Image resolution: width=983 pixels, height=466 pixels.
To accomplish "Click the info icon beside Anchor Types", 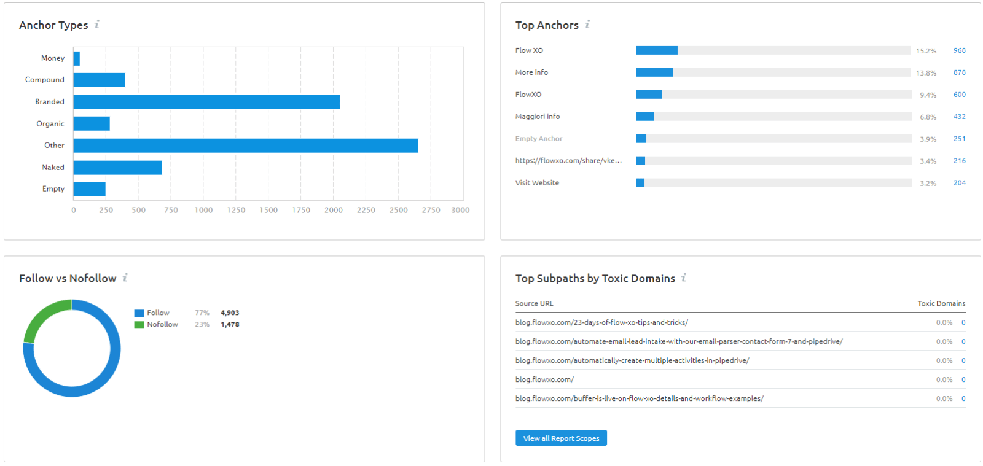I will pyautogui.click(x=97, y=25).
